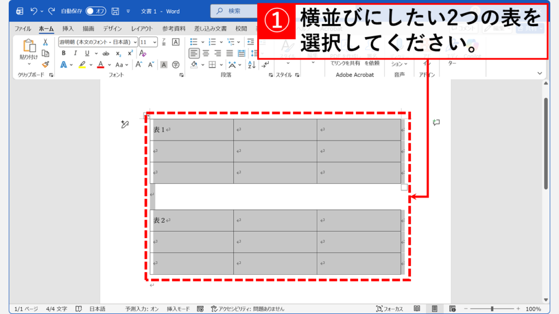Toggle bold formatting

63,53
